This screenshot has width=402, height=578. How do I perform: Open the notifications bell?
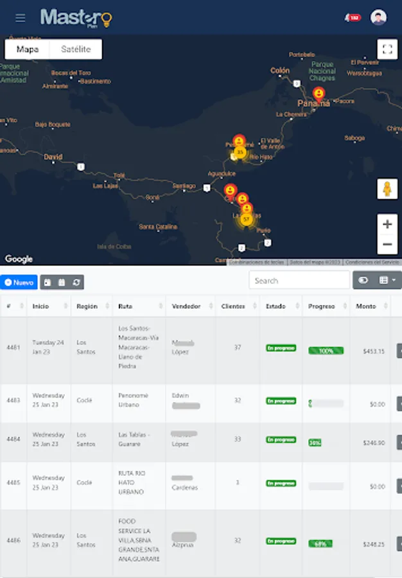353,17
